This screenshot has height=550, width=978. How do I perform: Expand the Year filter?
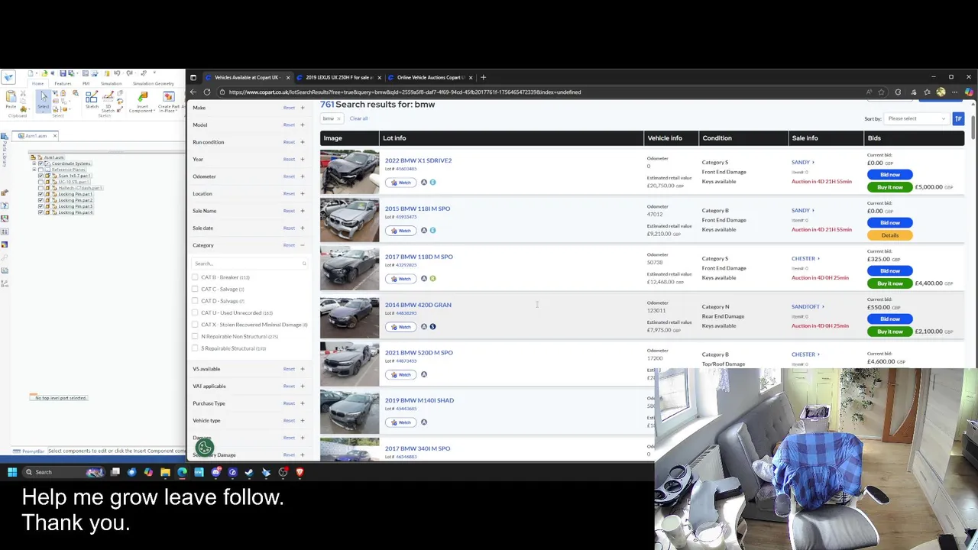point(302,159)
